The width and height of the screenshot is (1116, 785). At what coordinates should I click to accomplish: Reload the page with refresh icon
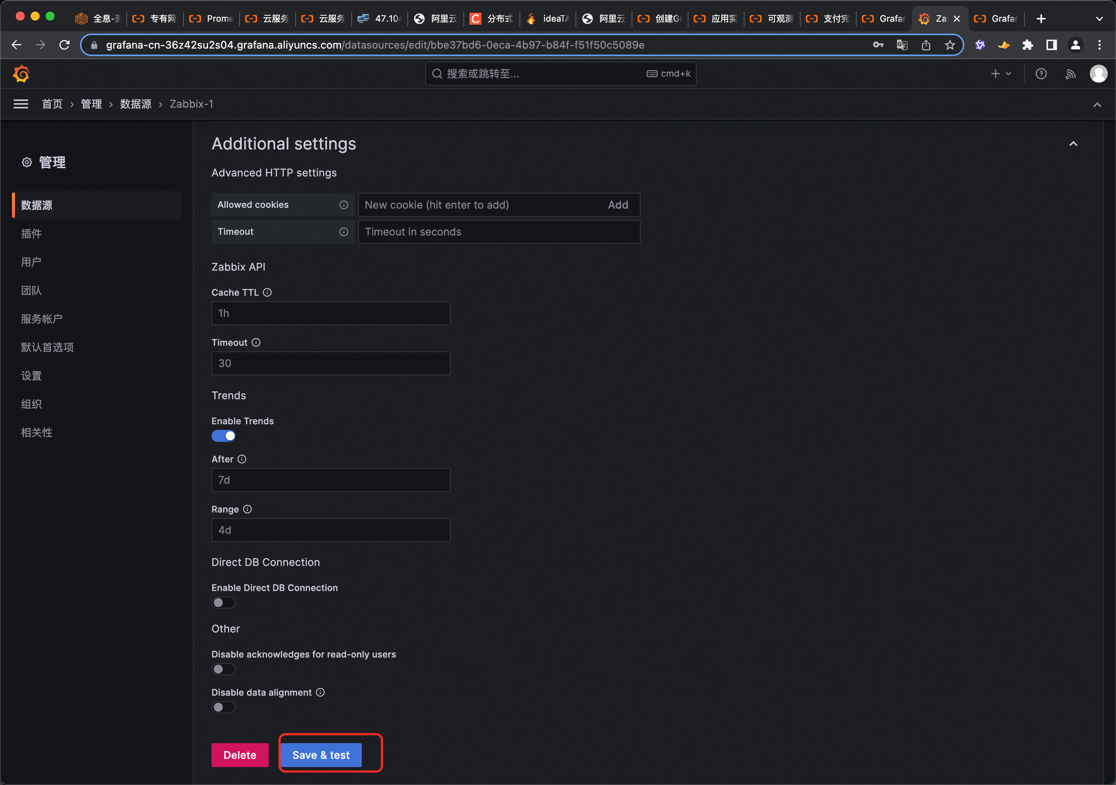click(65, 45)
